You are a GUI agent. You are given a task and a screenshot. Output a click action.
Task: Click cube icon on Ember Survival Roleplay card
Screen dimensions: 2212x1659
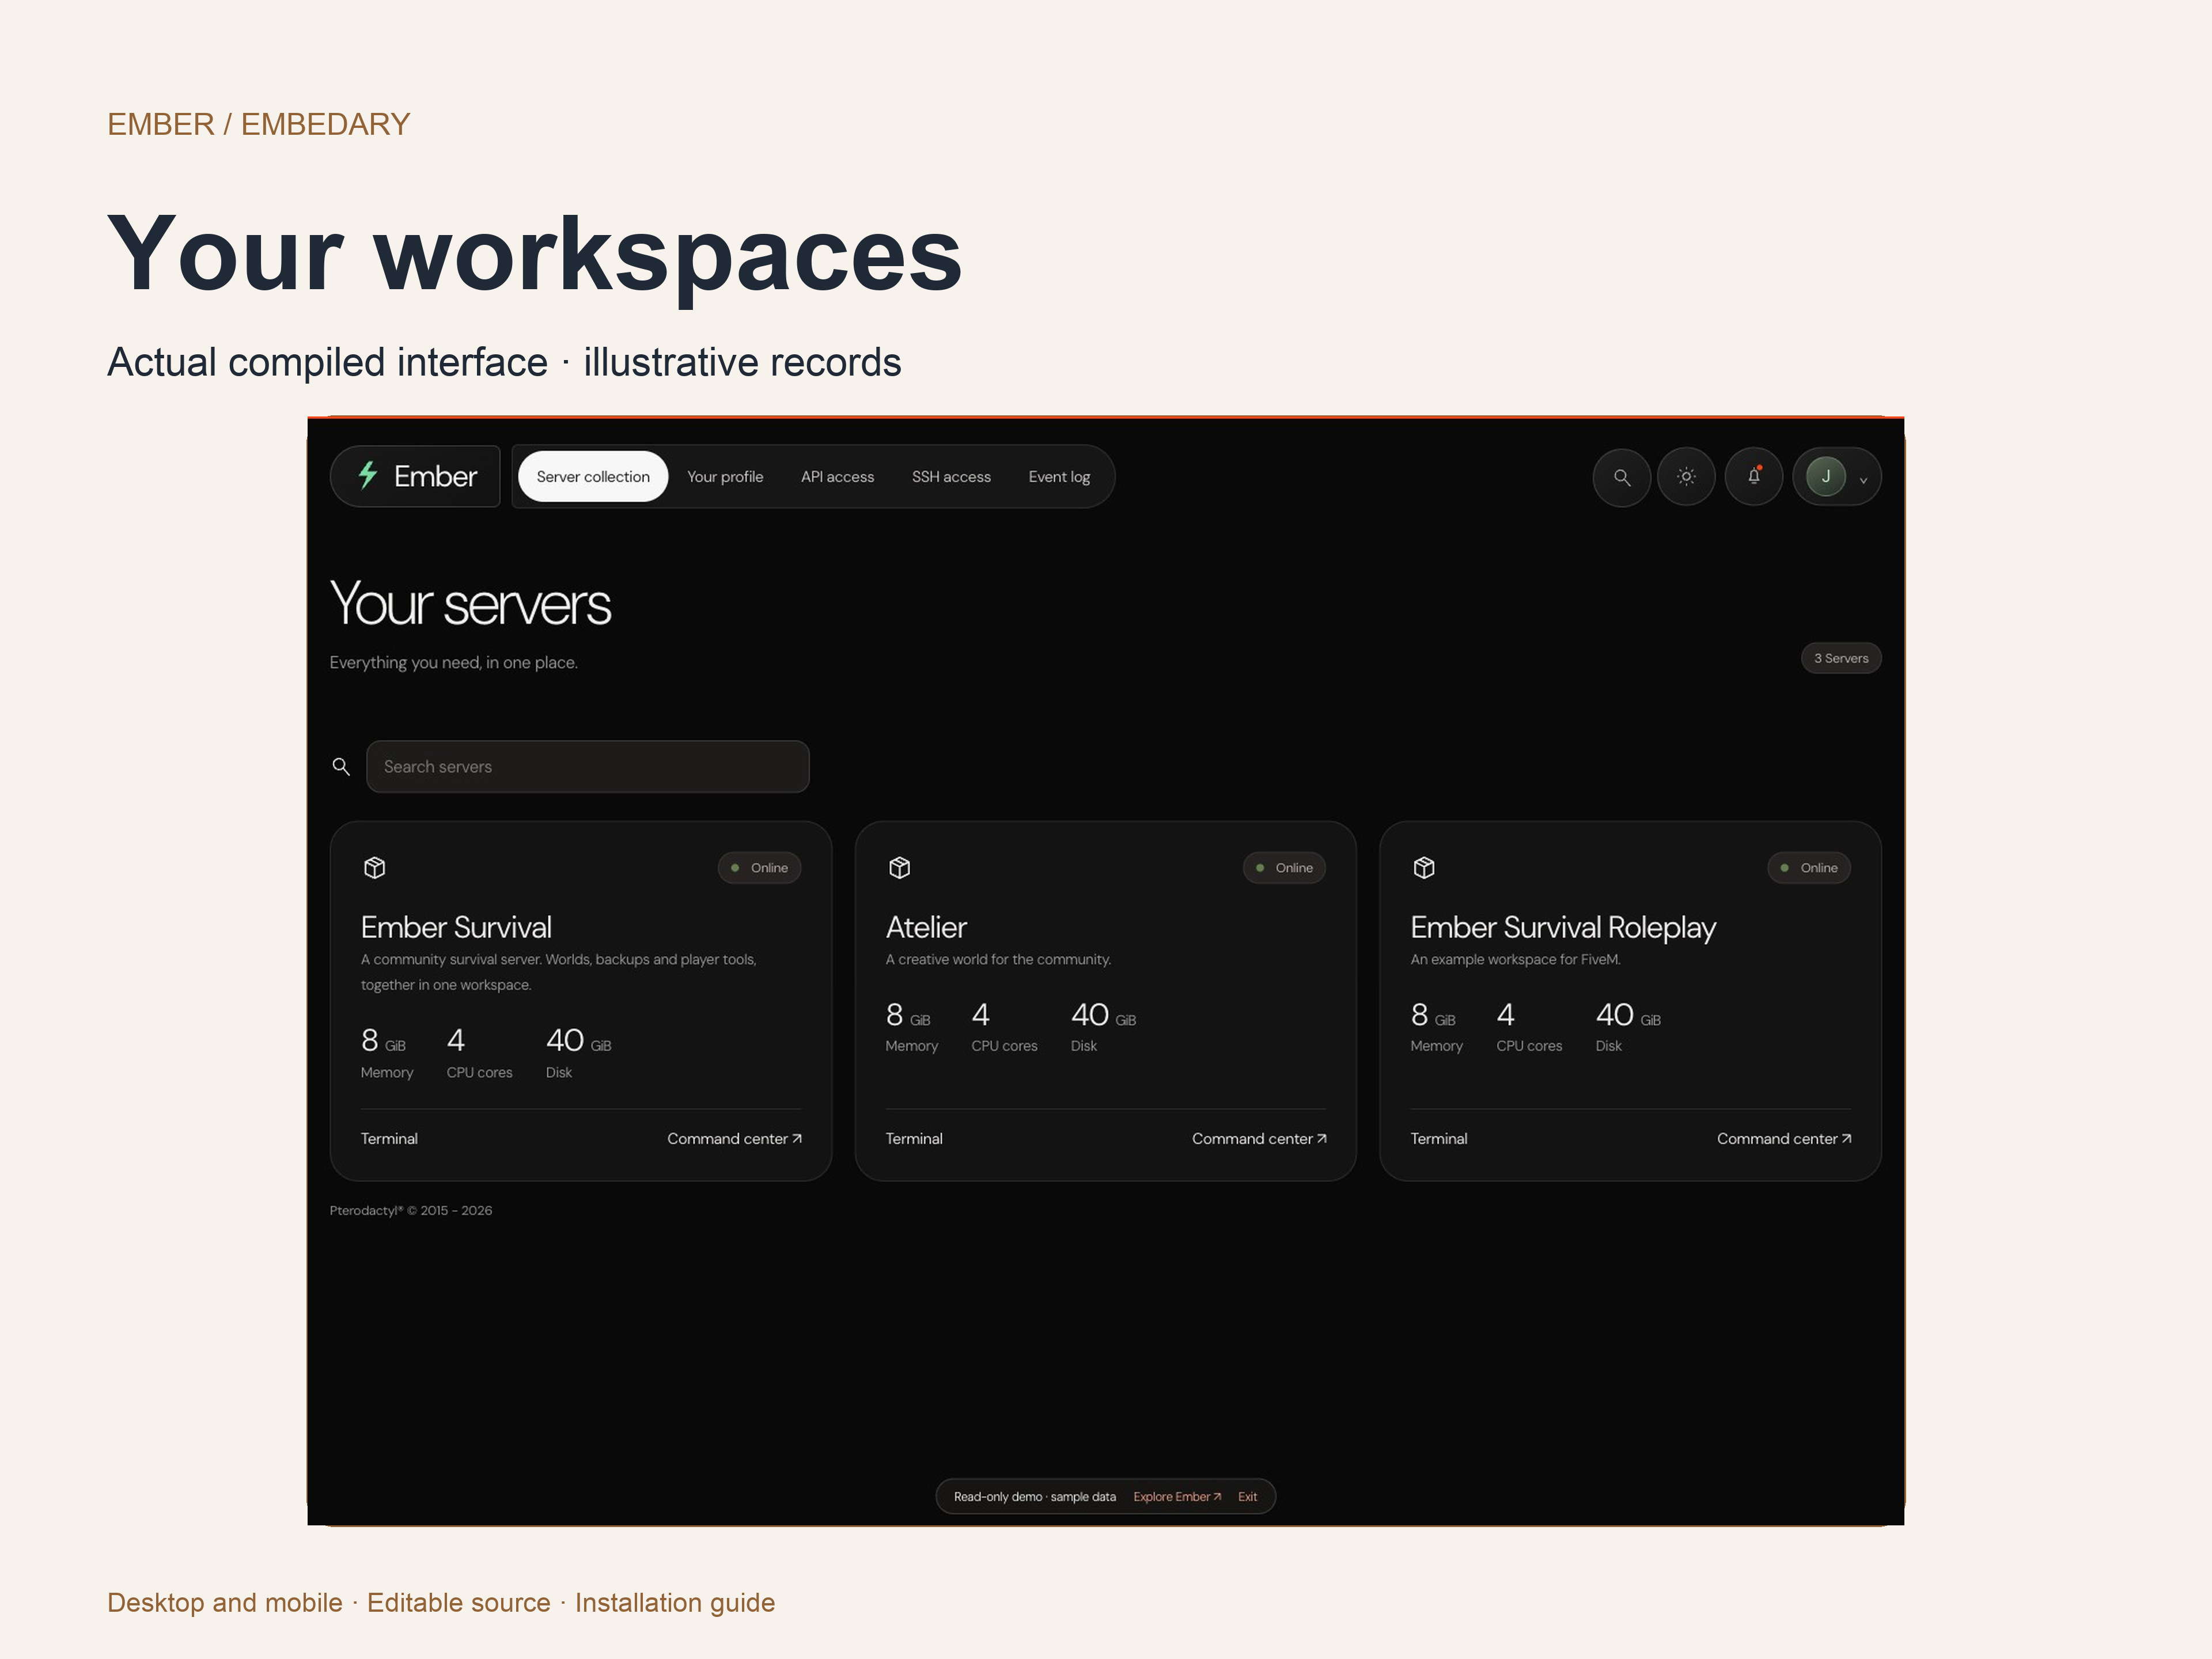click(1424, 867)
